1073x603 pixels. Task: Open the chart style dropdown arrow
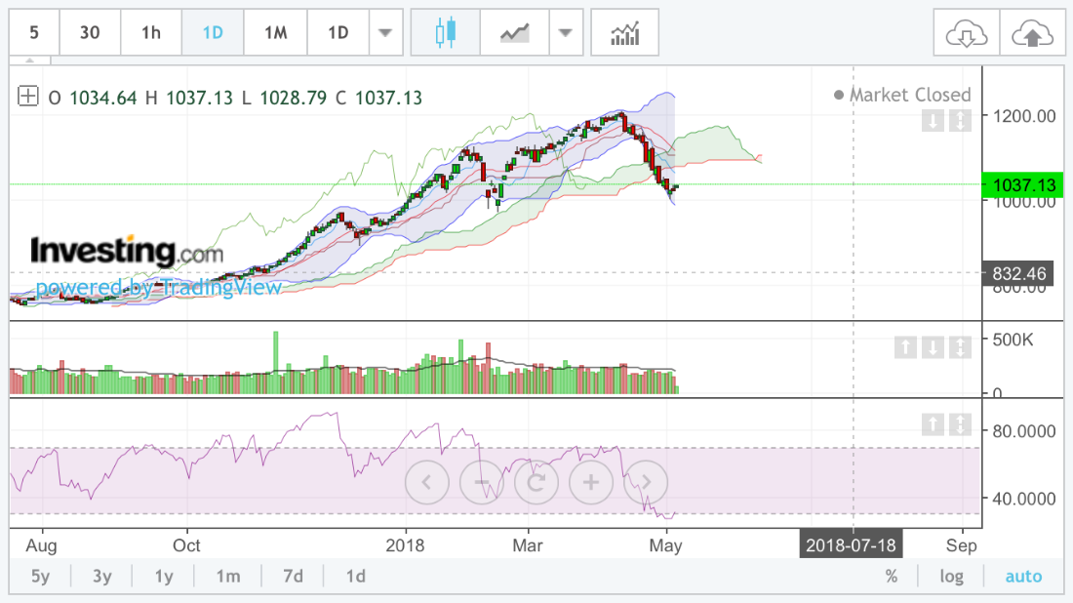pos(565,32)
